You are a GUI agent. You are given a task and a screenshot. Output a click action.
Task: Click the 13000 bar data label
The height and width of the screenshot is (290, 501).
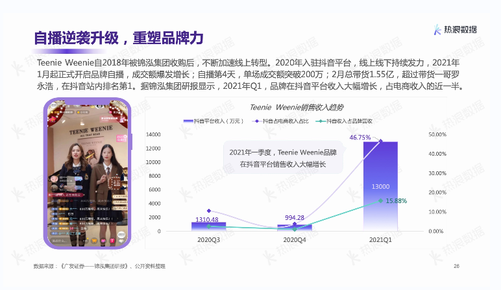pos(380,186)
